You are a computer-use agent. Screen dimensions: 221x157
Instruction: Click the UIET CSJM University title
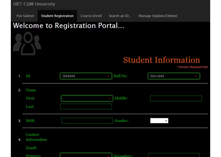point(34,4)
